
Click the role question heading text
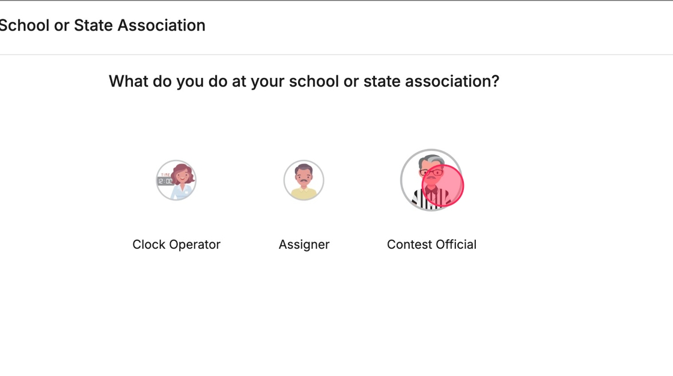click(x=304, y=81)
